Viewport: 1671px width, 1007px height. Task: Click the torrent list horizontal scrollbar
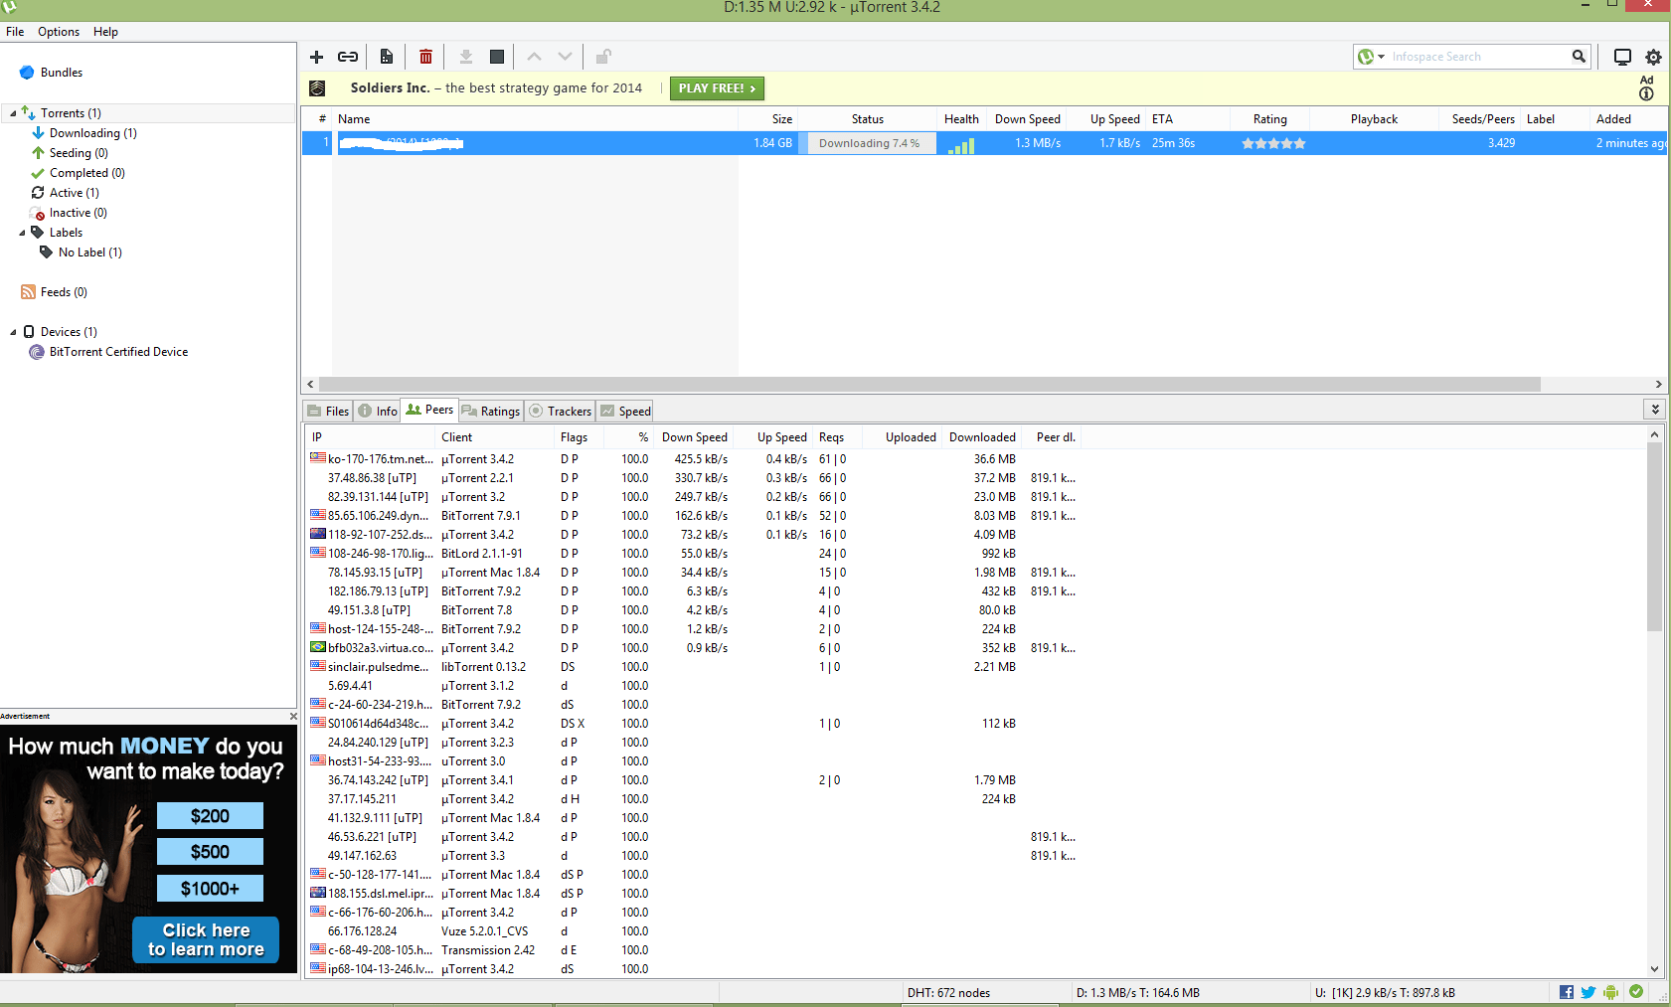(929, 385)
